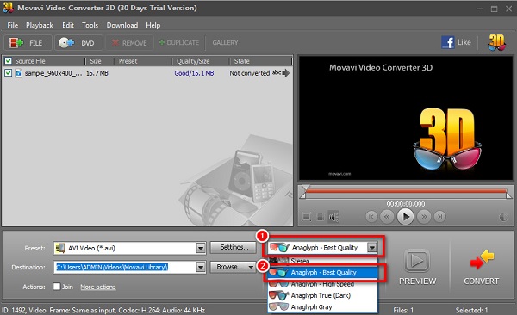Play the preview video
Image resolution: width=517 pixels, height=315 pixels.
[x=405, y=217]
